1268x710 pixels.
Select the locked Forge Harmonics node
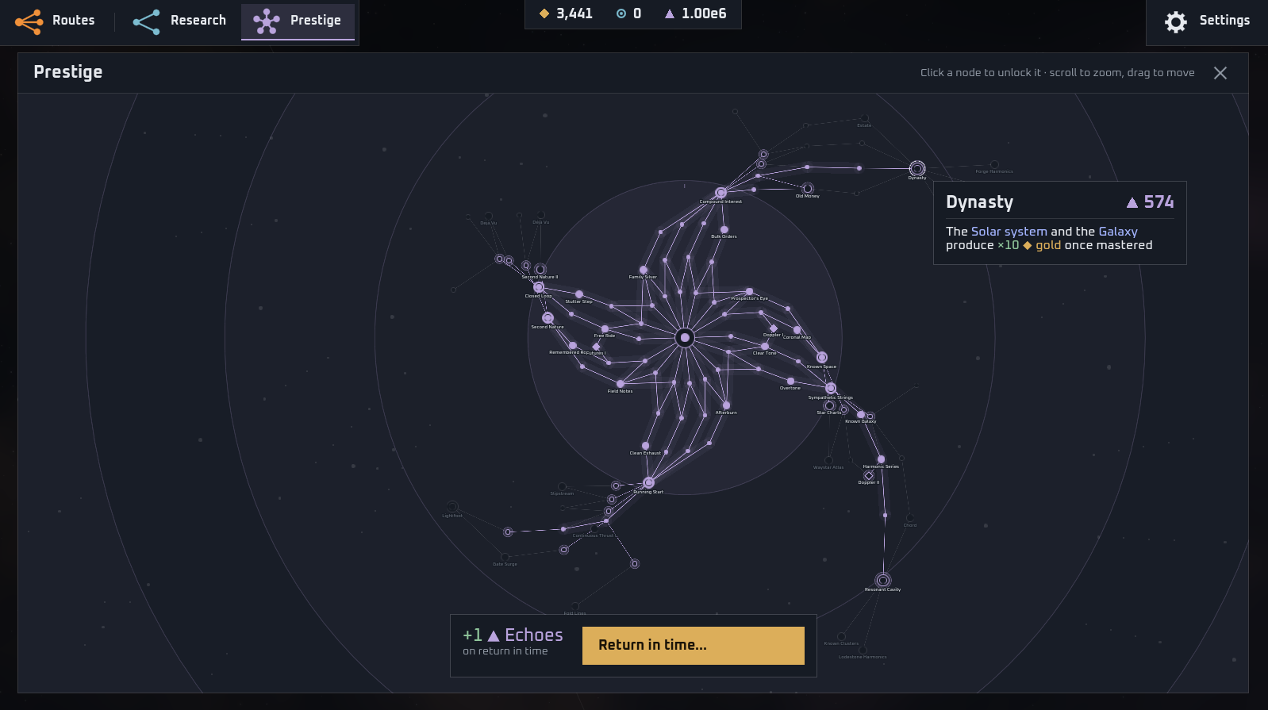(994, 164)
